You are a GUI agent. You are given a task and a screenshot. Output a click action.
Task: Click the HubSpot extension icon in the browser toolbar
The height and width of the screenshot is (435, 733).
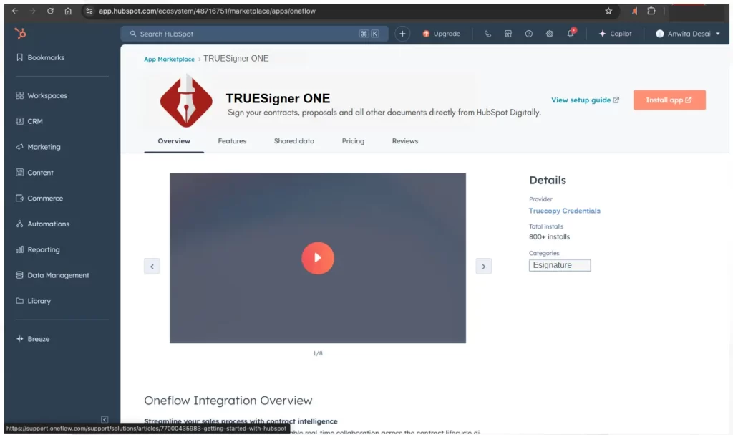(x=634, y=11)
